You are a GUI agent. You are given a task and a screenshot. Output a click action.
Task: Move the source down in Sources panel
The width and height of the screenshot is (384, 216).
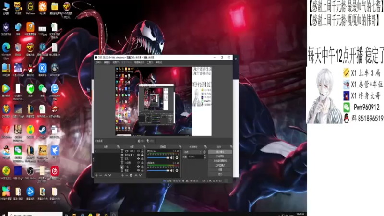[x=140, y=175]
